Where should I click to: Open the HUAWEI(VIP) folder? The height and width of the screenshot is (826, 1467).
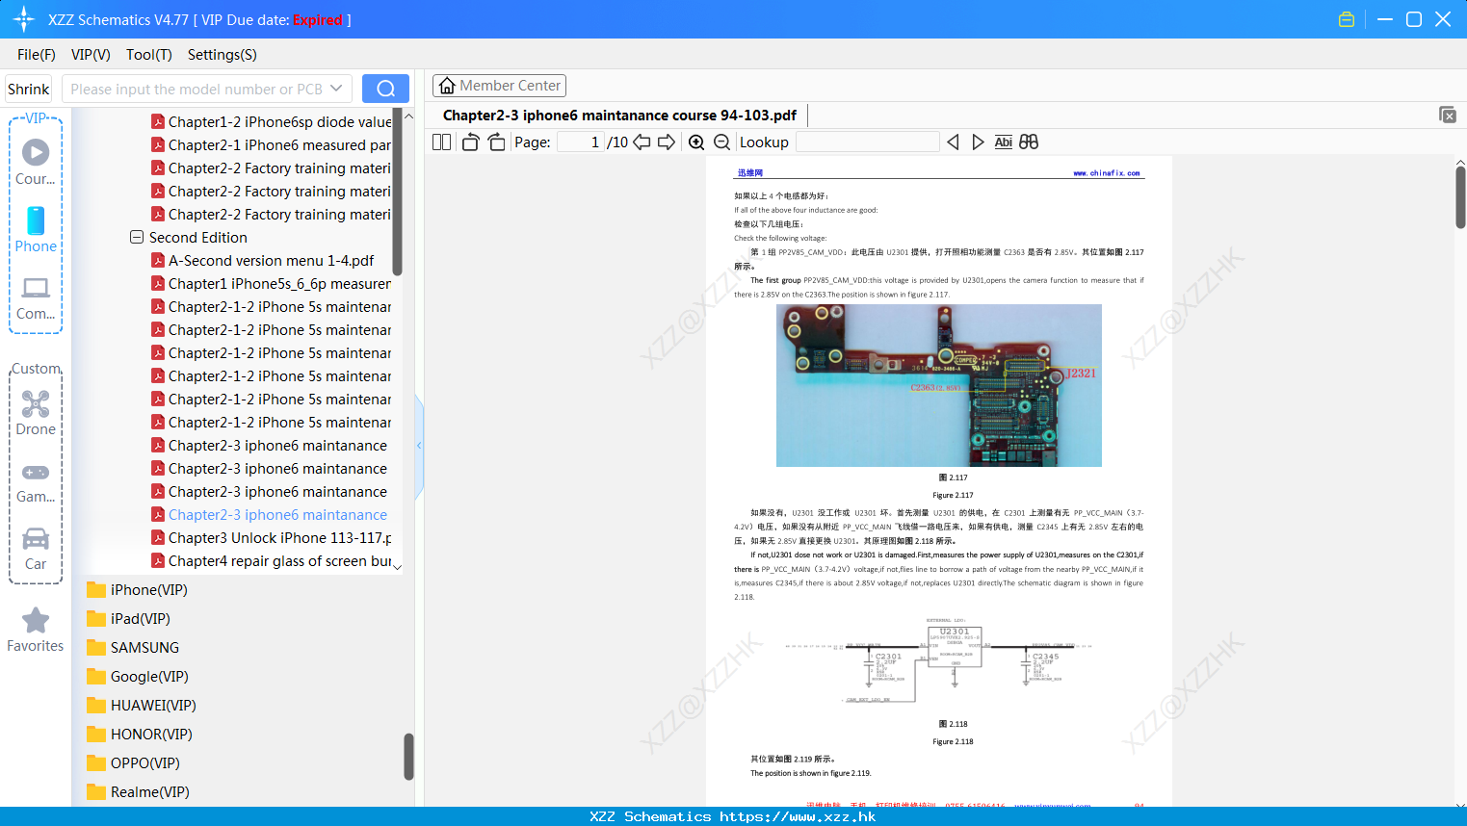[141, 706]
